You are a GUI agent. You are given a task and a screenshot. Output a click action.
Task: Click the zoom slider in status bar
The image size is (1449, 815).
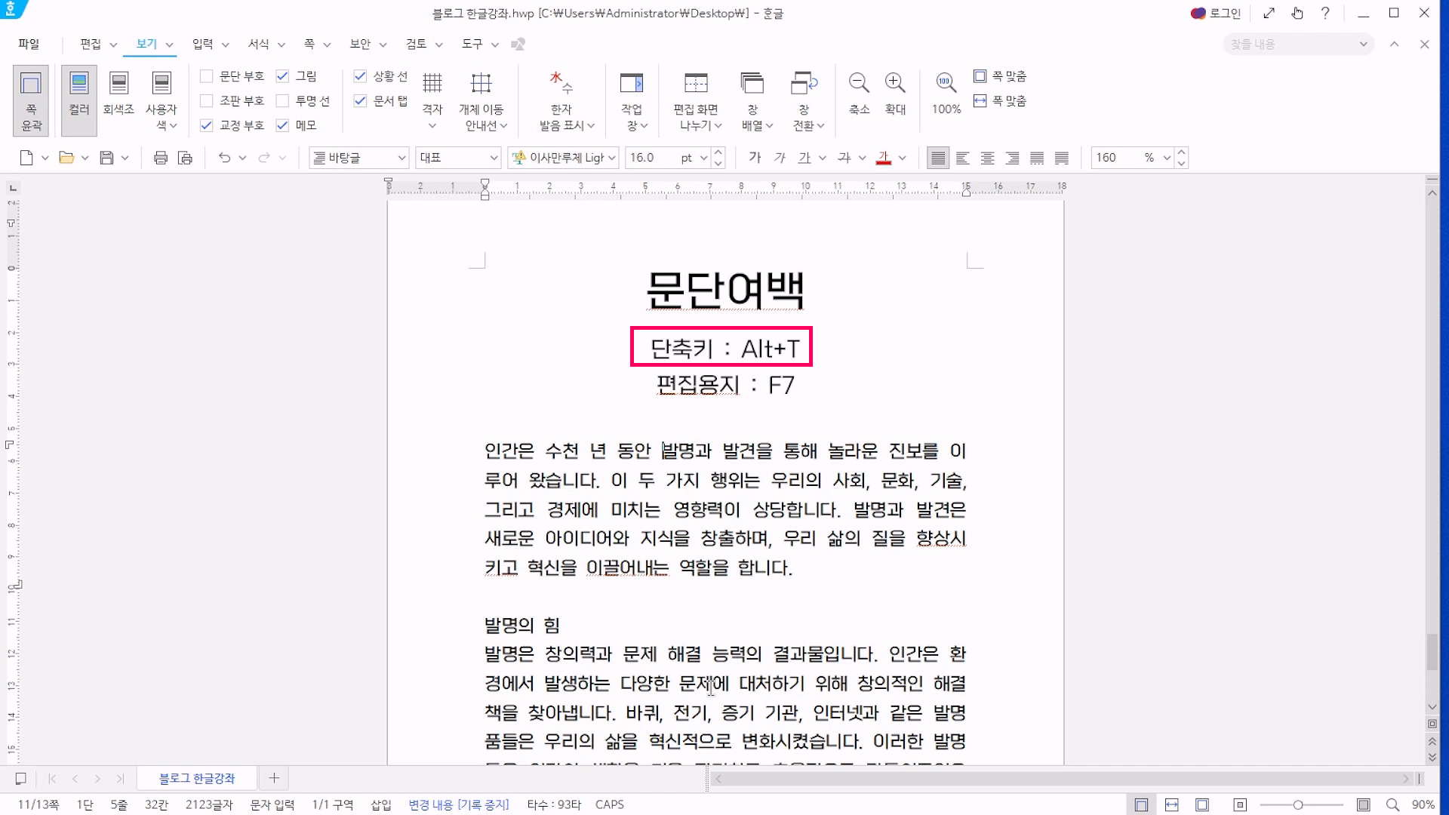(1298, 805)
